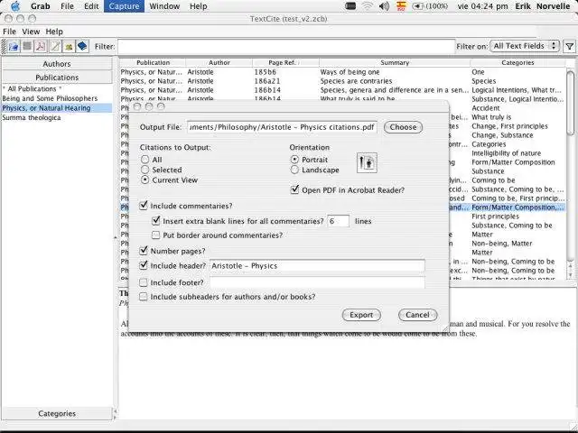Viewport: 578px width, 433px height.
Task: Click the Wi-Fi status icon
Action: pos(368,6)
